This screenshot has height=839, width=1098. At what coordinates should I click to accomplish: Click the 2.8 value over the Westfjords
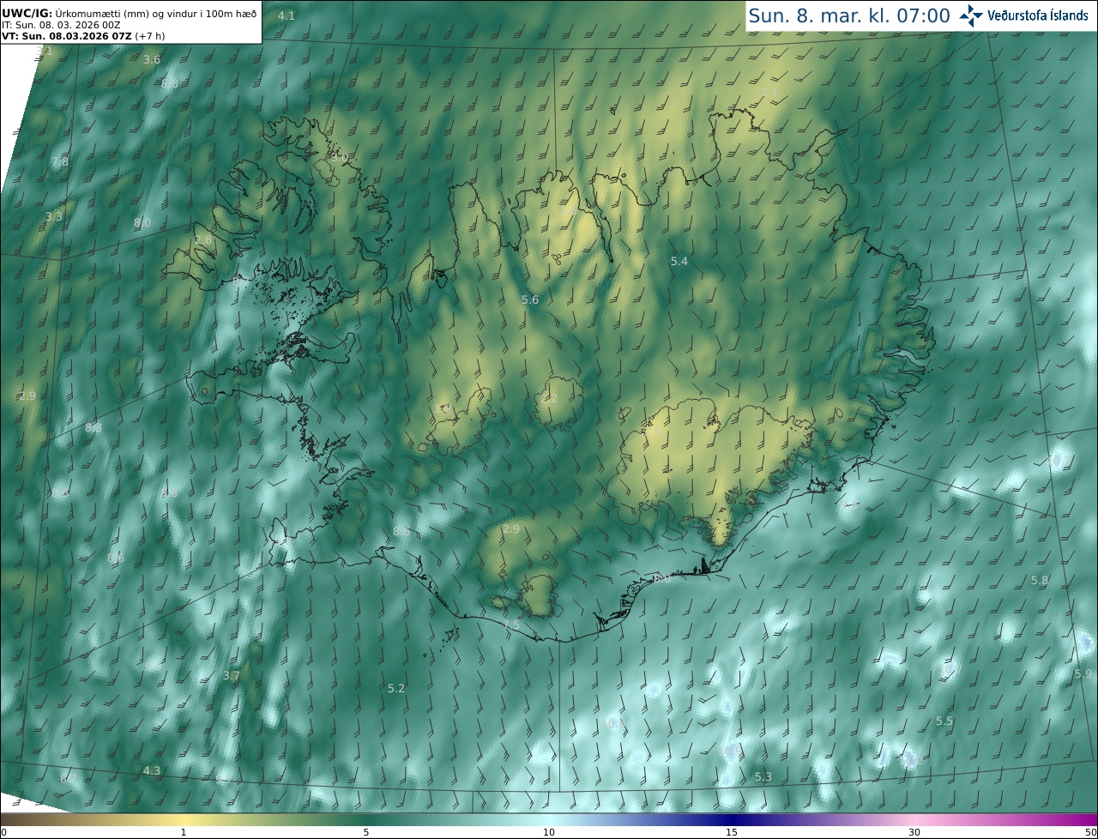pos(202,239)
